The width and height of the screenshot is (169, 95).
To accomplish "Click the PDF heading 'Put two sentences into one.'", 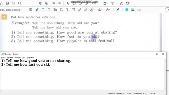I will pyautogui.click(x=34, y=17).
